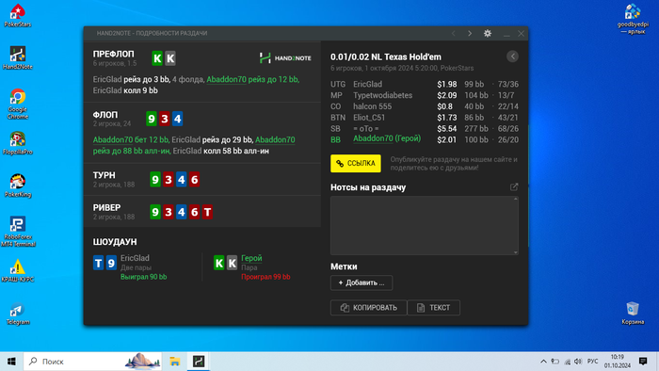The image size is (659, 371).
Task: Click 'Проиграл 99 bb' result text
Action: pos(265,277)
